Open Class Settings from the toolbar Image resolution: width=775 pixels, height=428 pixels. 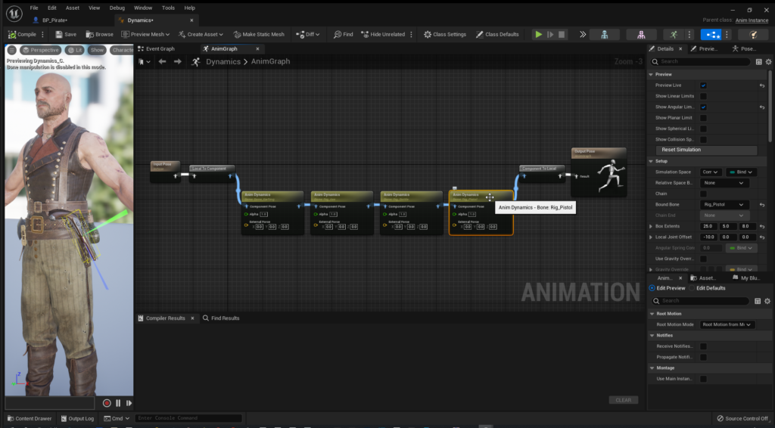tap(445, 34)
